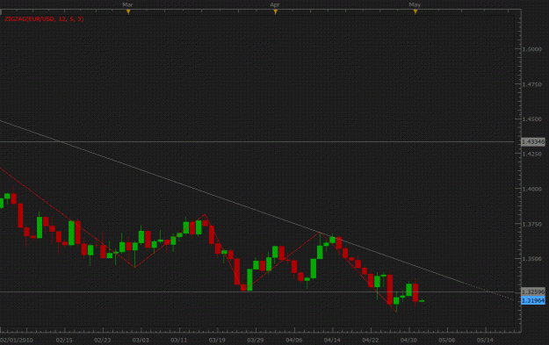Click the 1.4500 price axis label
549x345 pixels.
(531, 119)
